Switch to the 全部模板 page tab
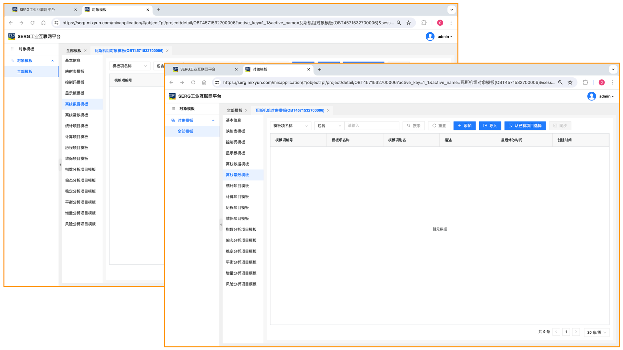The height and width of the screenshot is (350, 623). (x=234, y=111)
